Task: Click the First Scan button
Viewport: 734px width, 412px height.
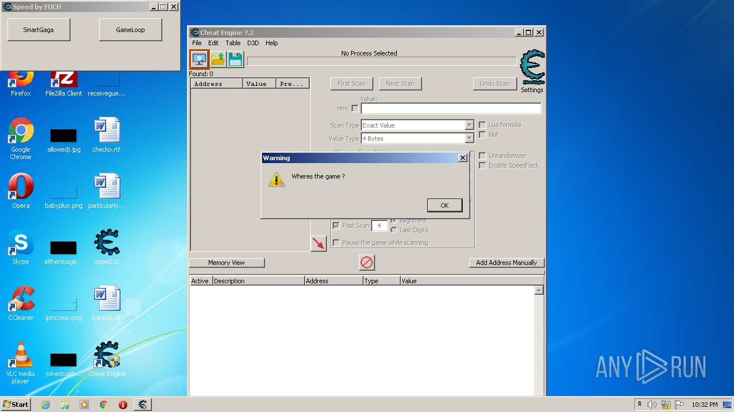Action: coord(351,84)
